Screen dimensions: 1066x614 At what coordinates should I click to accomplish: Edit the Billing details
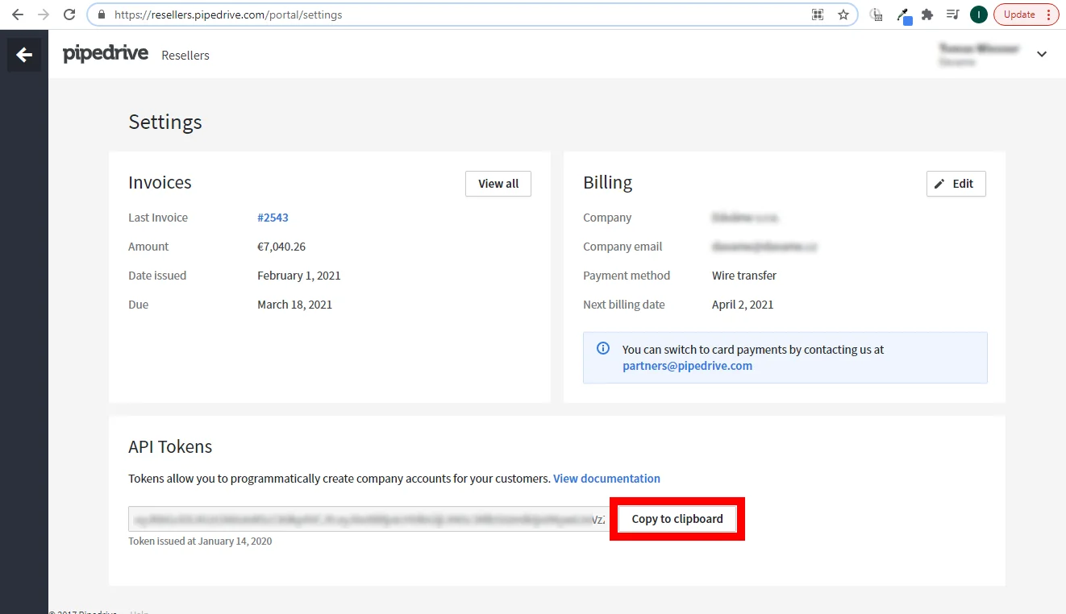click(956, 184)
